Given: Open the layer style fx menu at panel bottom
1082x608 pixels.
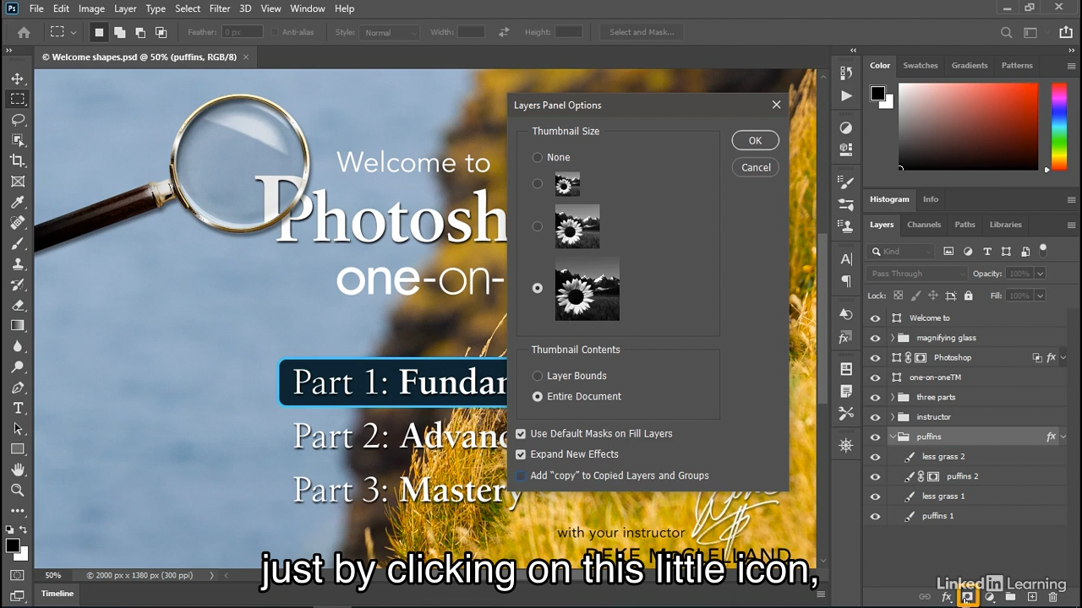Looking at the screenshot, I should 947,597.
